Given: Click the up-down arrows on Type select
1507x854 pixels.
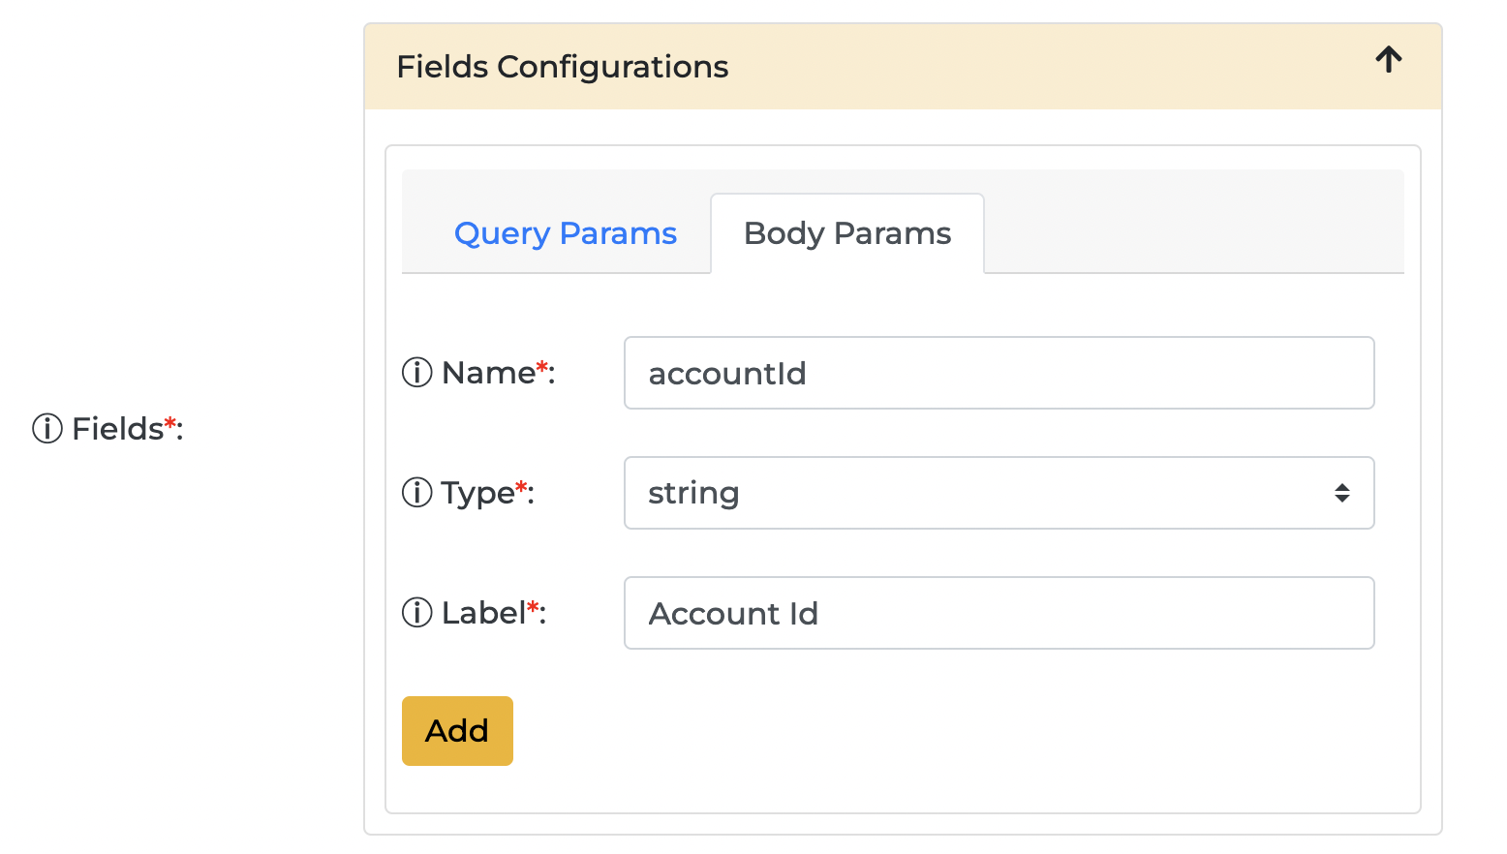Looking at the screenshot, I should click(x=1341, y=493).
